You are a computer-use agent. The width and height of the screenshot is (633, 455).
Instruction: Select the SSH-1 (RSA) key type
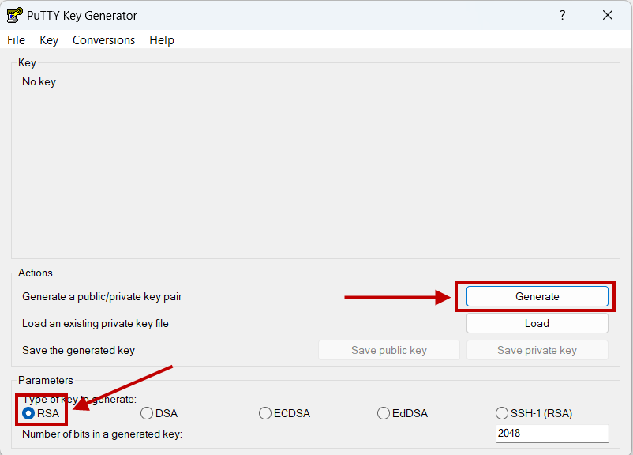pyautogui.click(x=534, y=413)
